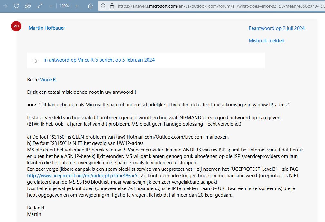Click the line starting 'MS blokkeert het volledige IP-bereik'
The height and width of the screenshot is (222, 325).
(165, 150)
